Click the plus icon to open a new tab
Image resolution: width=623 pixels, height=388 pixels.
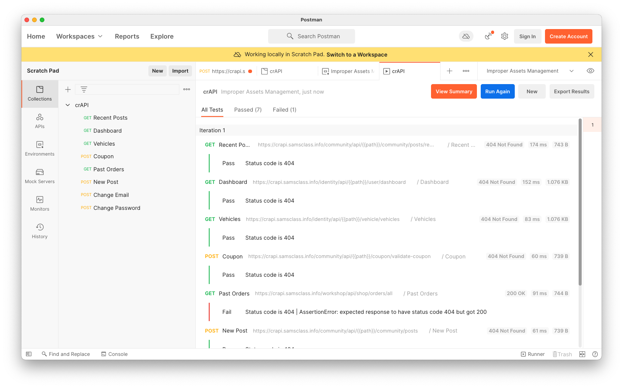pos(450,71)
